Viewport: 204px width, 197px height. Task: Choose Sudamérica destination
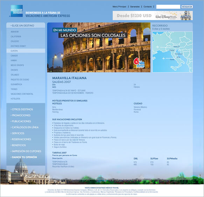pyautogui.click(x=16, y=84)
